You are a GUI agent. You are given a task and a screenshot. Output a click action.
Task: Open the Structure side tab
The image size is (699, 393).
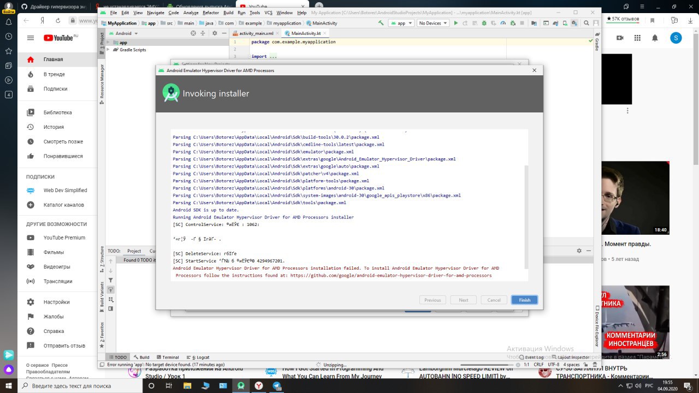click(x=102, y=259)
